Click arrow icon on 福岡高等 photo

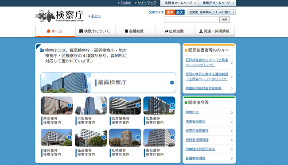tap(70, 137)
